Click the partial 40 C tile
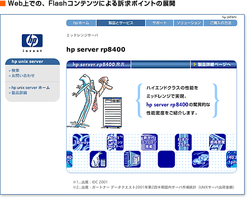Image resolution: width=247 pixels, height=197 pixels. (69, 159)
